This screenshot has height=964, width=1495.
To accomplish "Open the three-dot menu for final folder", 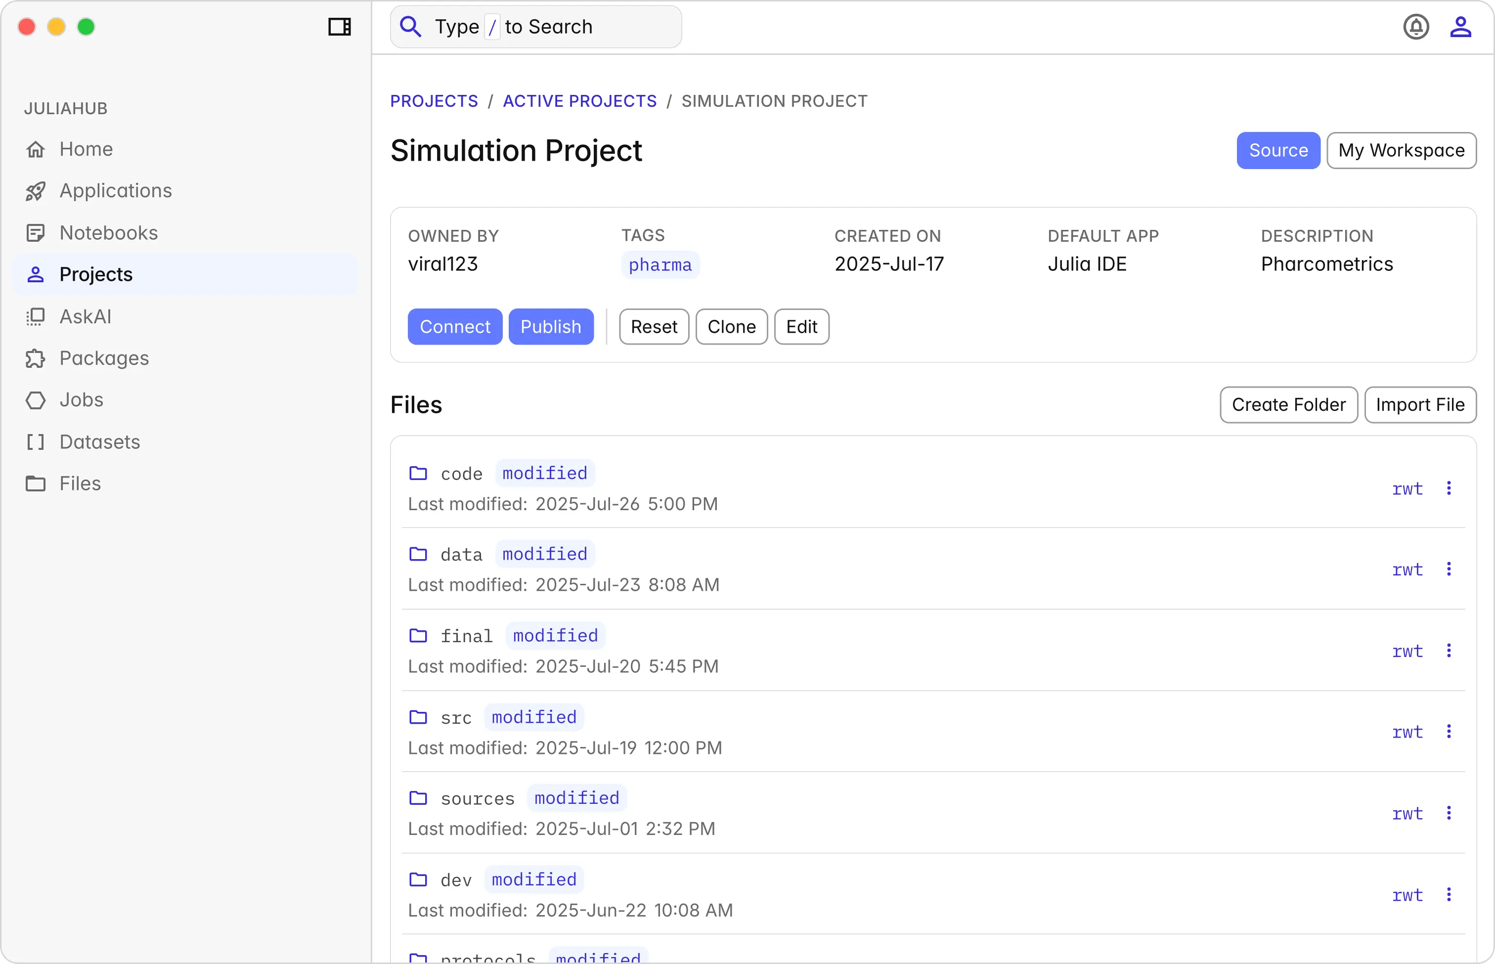I will coord(1449,651).
